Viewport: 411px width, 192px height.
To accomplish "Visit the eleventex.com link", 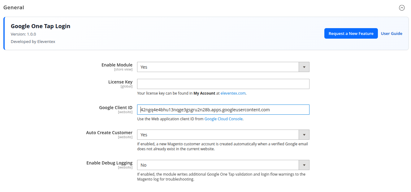I will click(233, 93).
